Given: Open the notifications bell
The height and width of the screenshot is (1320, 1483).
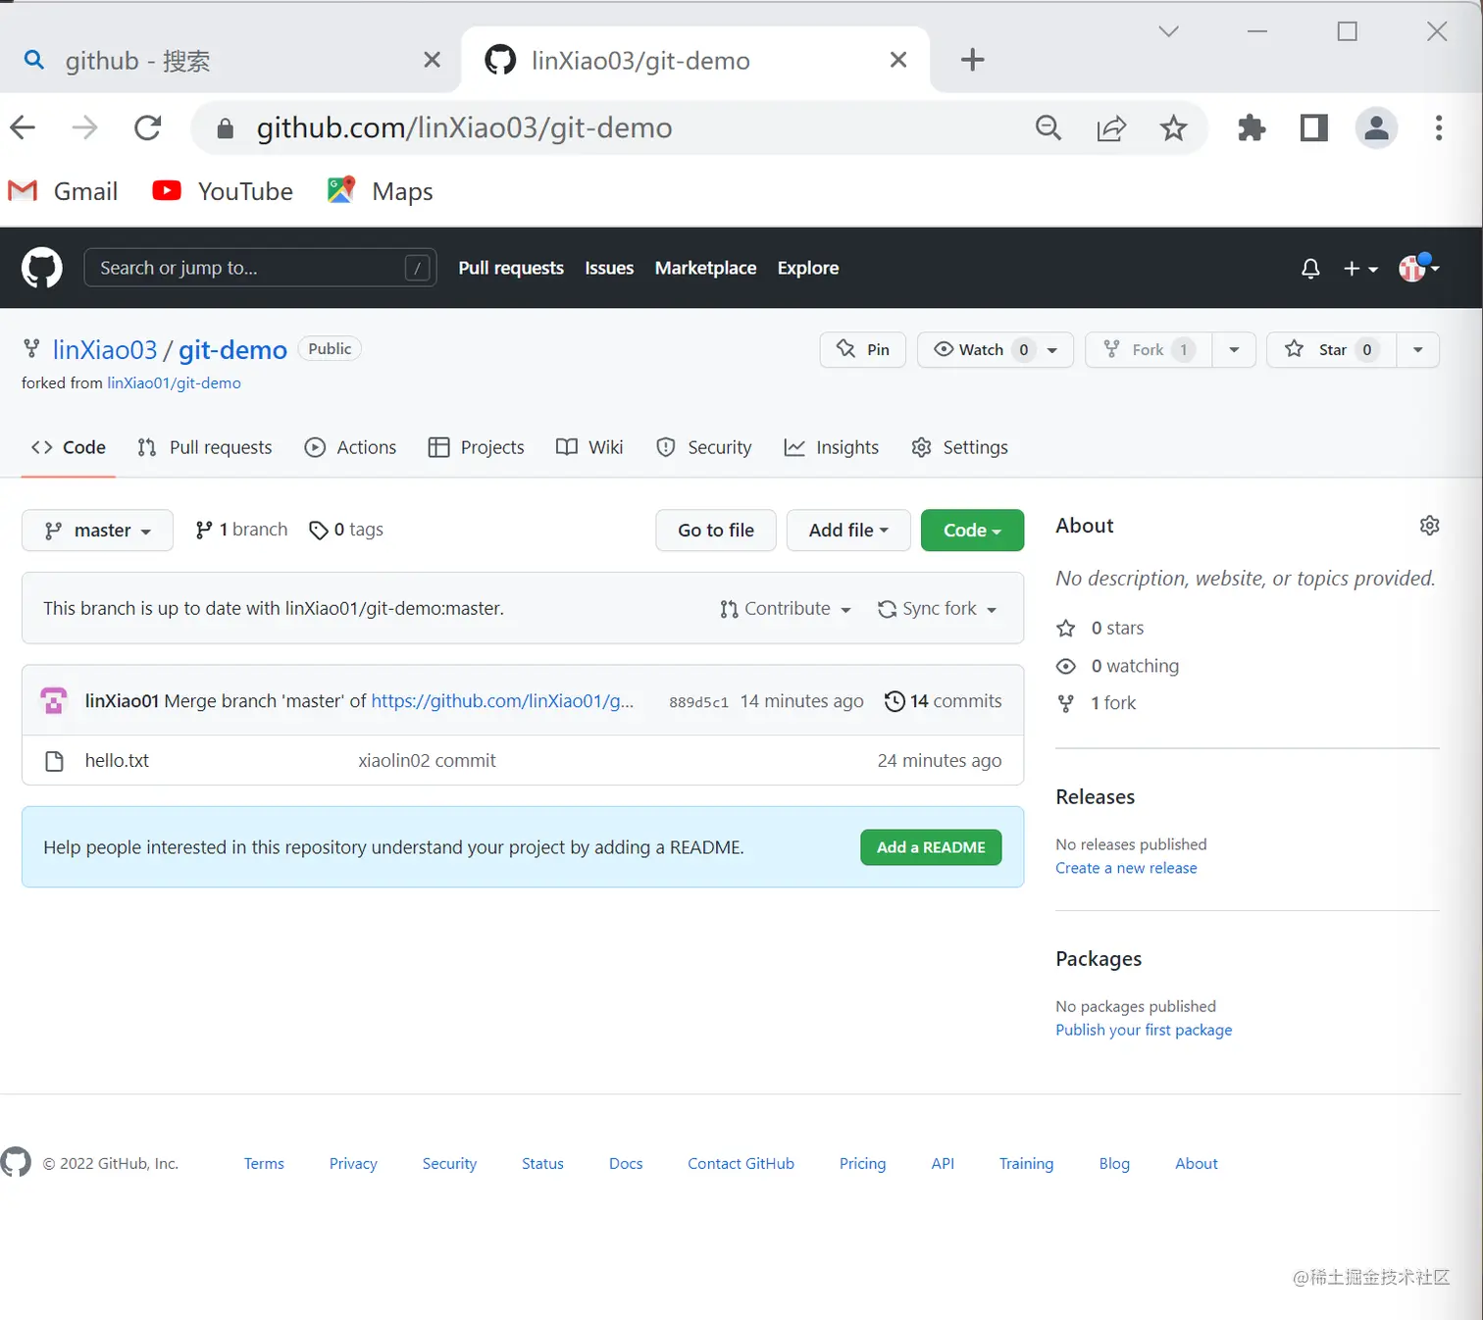Looking at the screenshot, I should [x=1310, y=268].
